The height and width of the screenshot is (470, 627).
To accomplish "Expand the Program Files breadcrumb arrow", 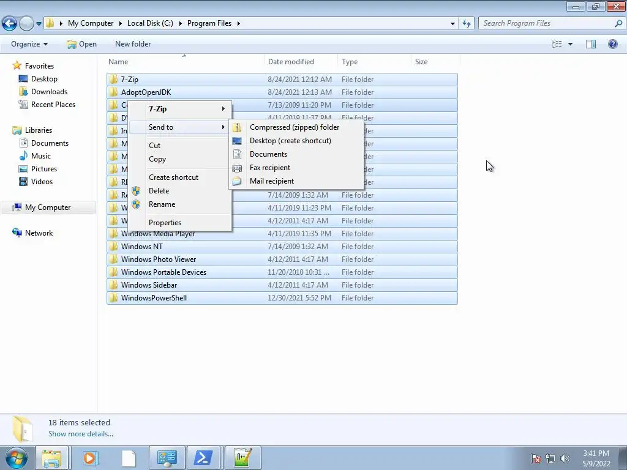I will [x=238, y=24].
